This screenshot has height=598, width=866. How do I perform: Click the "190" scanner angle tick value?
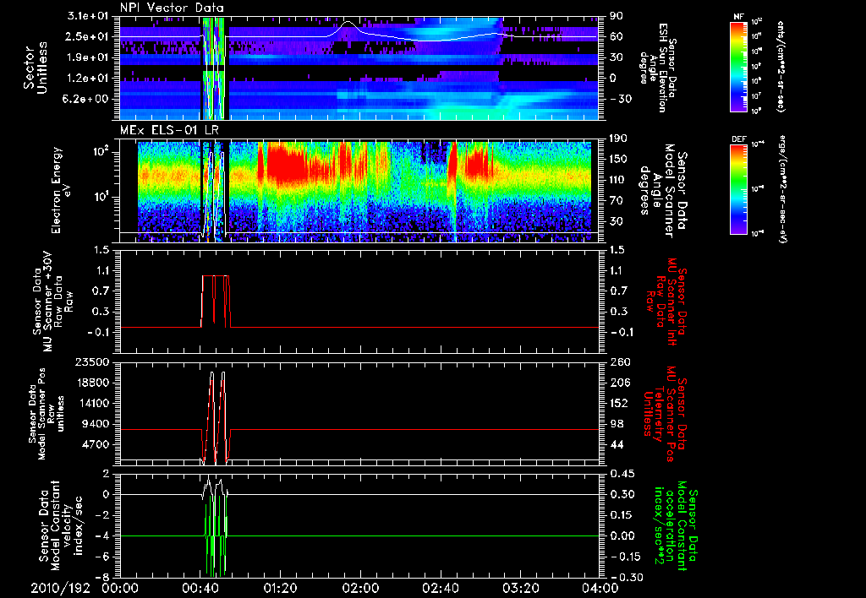point(620,139)
